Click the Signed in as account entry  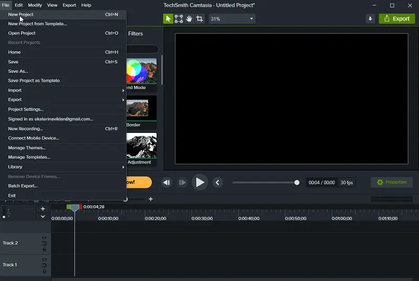tap(63, 119)
